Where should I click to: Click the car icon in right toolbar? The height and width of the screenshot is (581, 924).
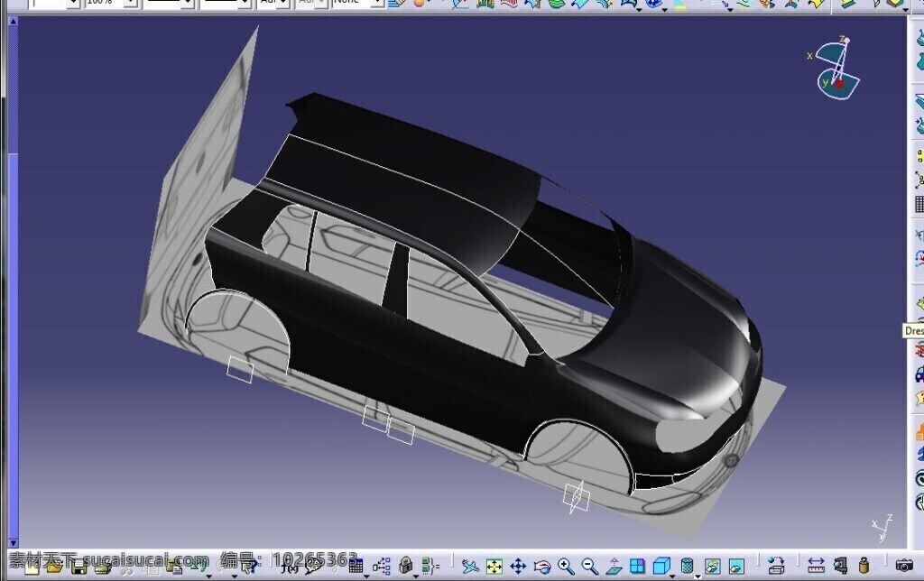919,373
